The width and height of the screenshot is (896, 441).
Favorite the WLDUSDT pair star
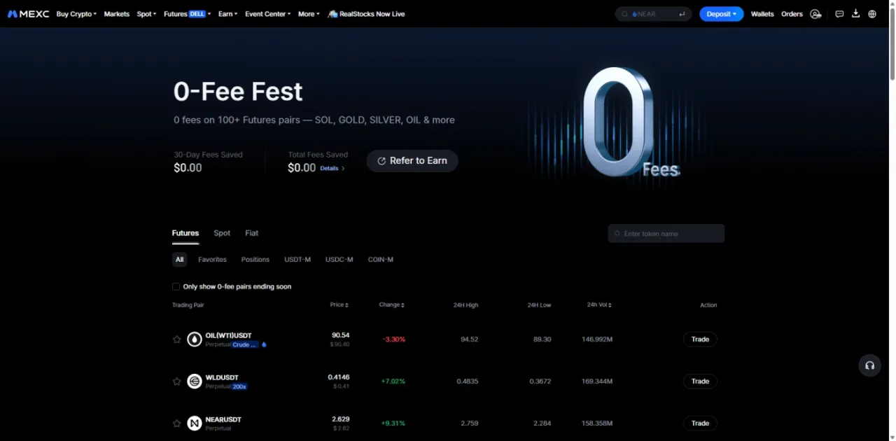tap(177, 381)
